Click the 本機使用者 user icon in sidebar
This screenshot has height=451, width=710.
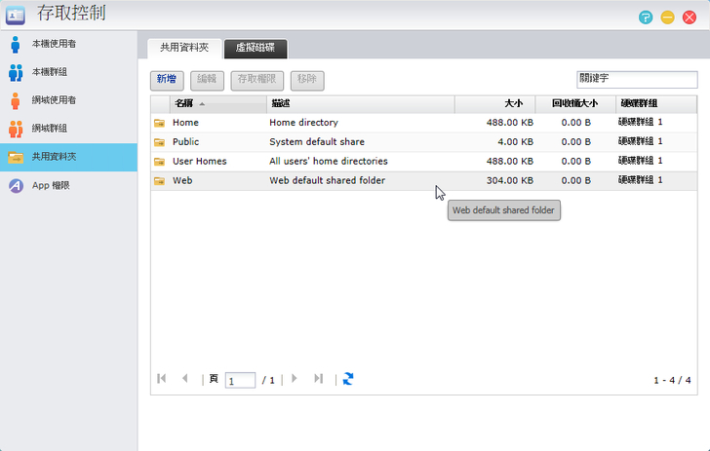coord(15,44)
